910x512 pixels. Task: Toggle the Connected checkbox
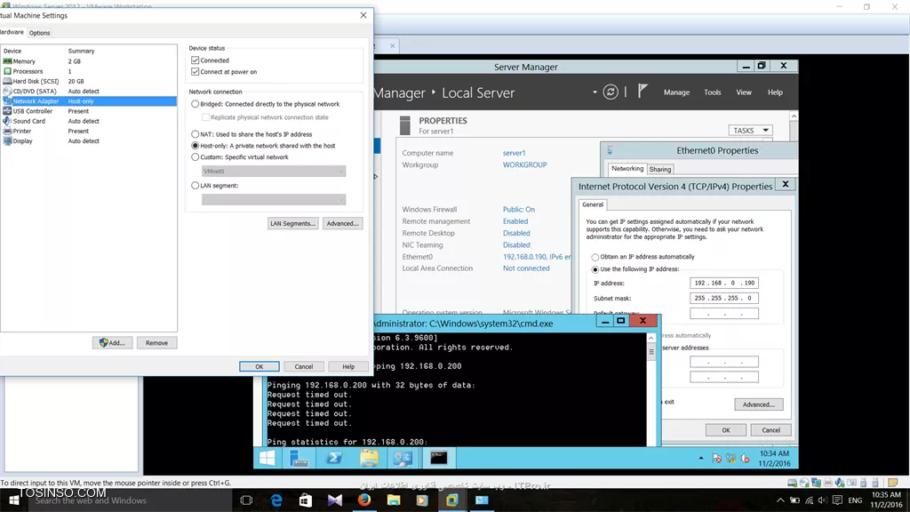pos(195,60)
